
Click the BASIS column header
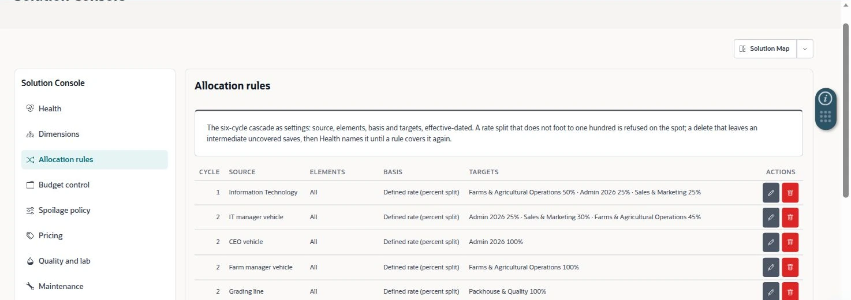click(393, 172)
